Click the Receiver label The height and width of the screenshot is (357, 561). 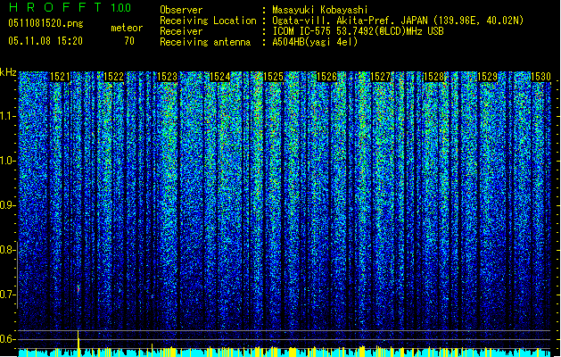click(x=181, y=31)
